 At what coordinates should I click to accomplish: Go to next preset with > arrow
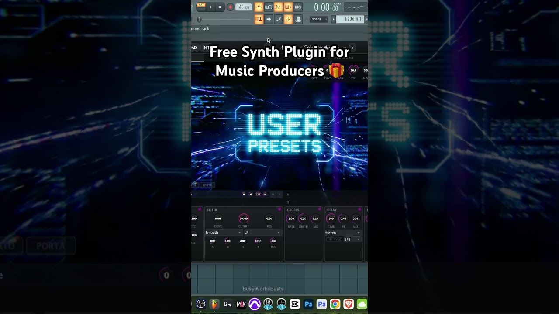coord(352,48)
